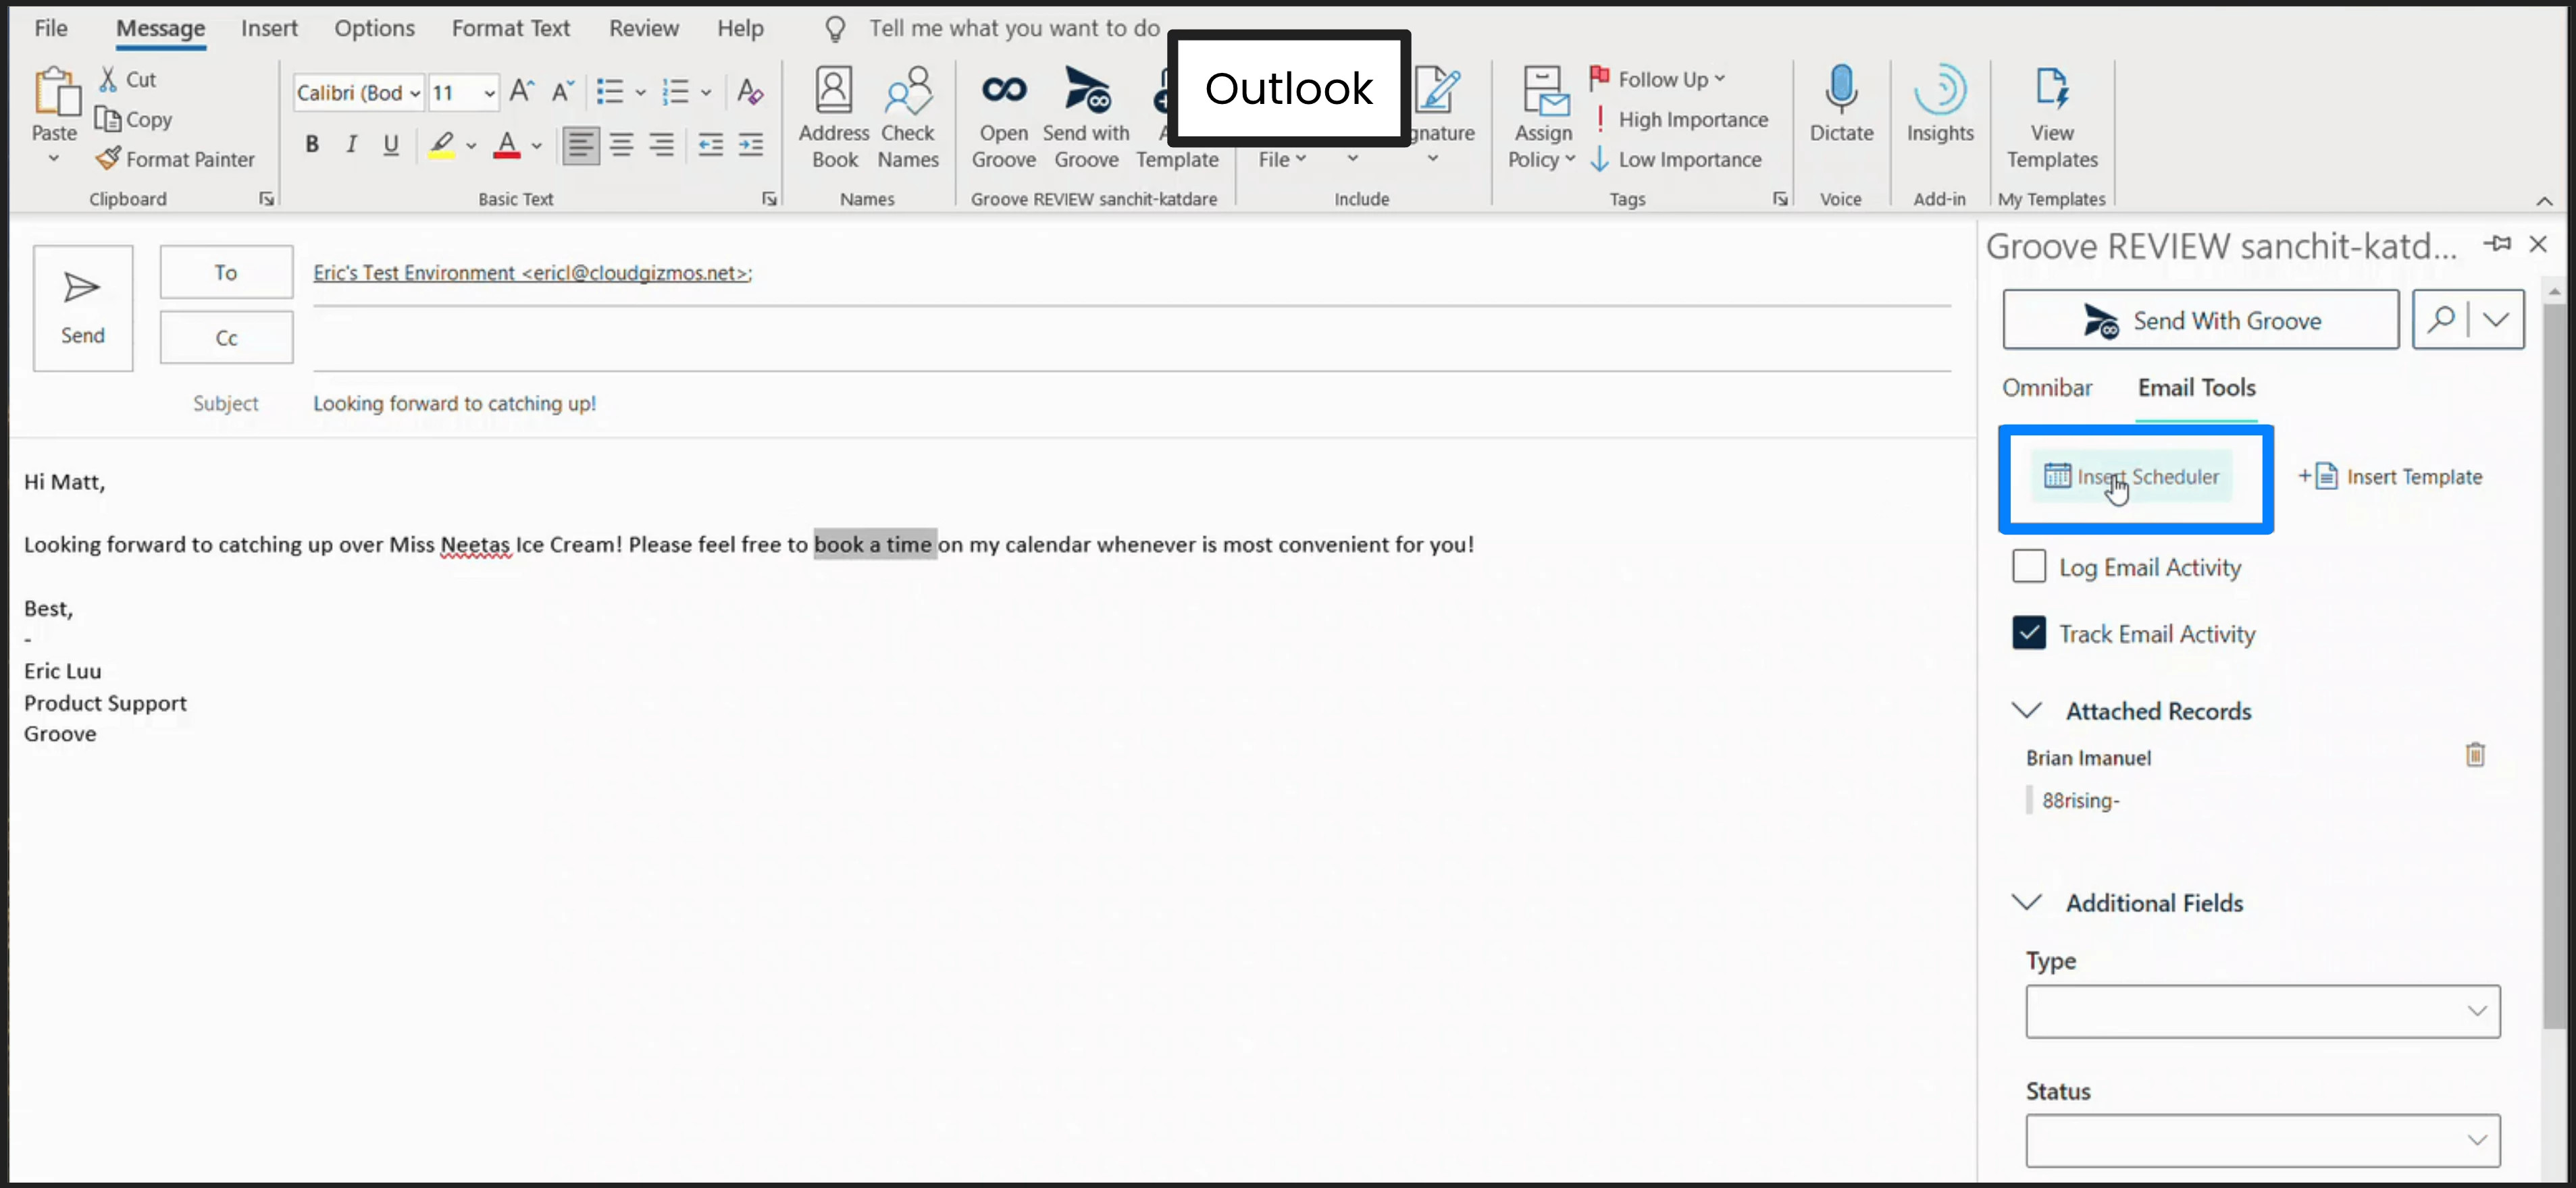This screenshot has width=2576, height=1188.
Task: Switch to the Omnibar tab
Action: pyautogui.click(x=2046, y=387)
